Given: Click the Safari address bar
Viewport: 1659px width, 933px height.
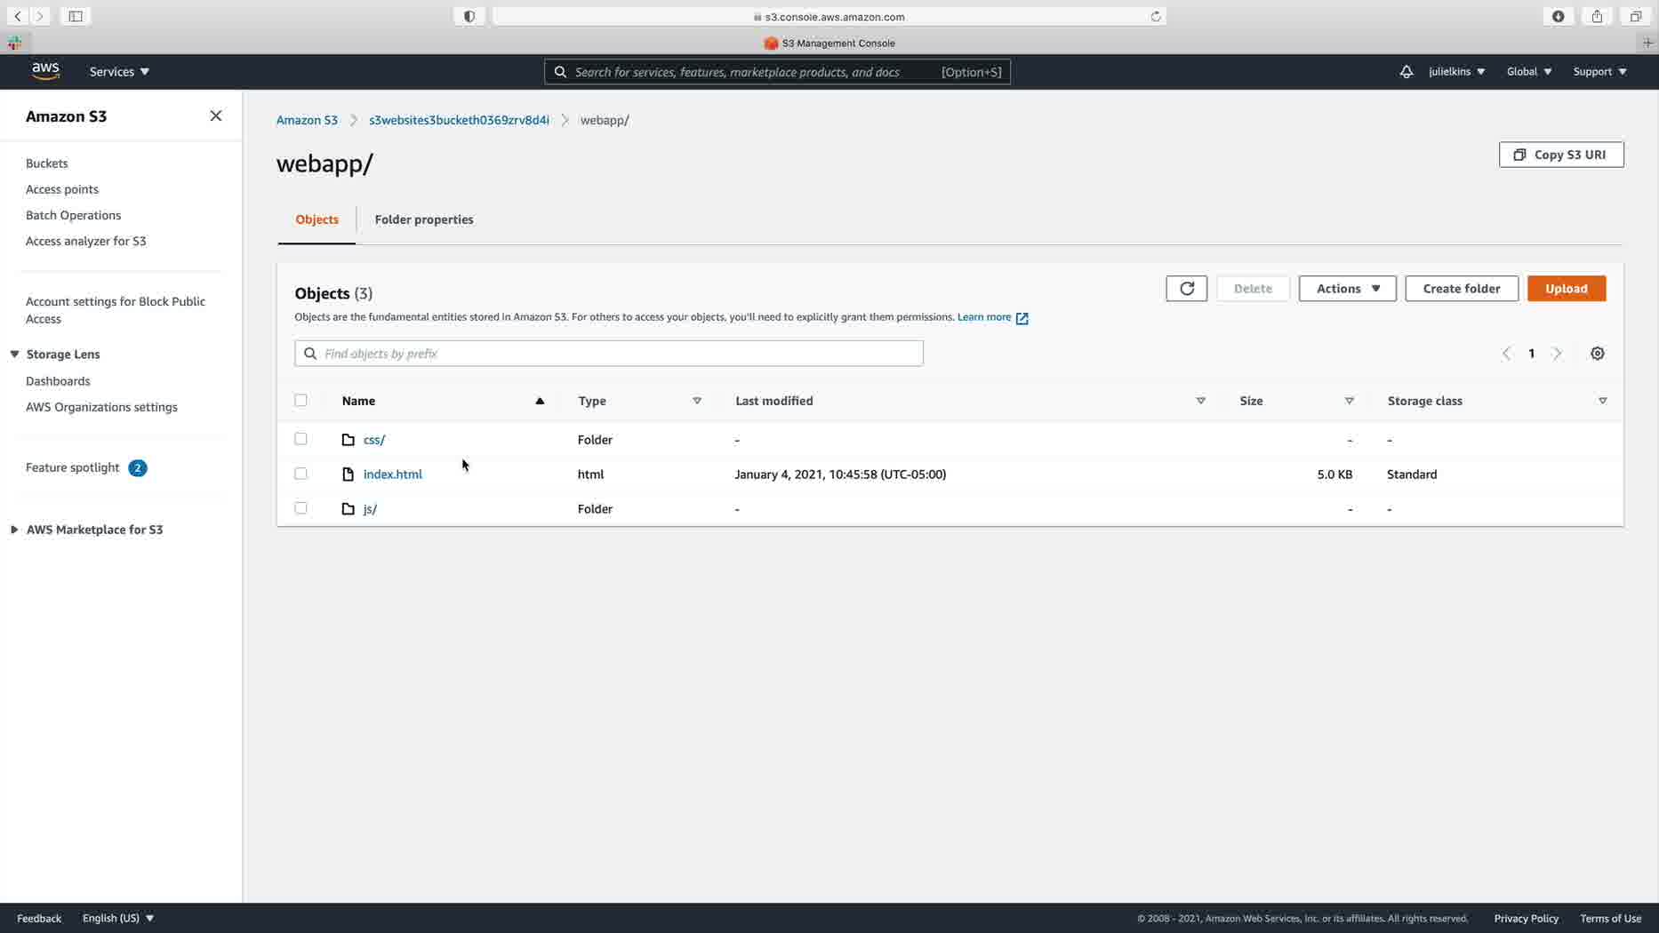Looking at the screenshot, I should coord(829,16).
